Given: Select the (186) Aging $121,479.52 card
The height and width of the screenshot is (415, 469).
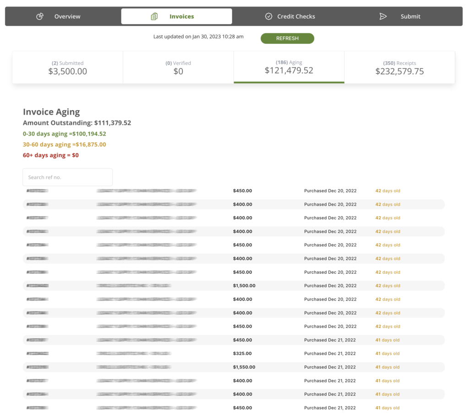Looking at the screenshot, I should [289, 68].
